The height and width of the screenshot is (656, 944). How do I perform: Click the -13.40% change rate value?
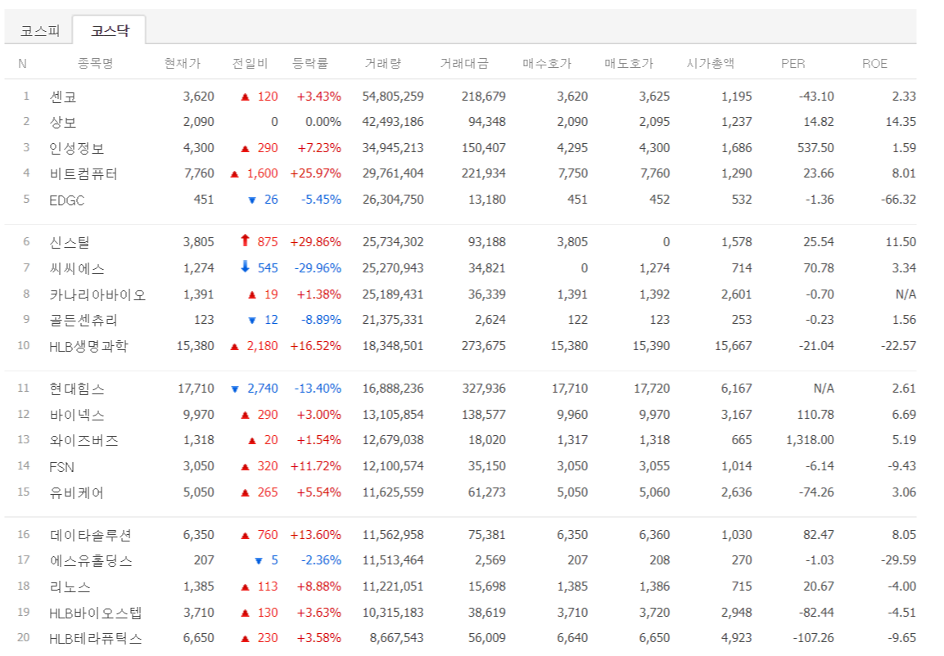(x=318, y=389)
